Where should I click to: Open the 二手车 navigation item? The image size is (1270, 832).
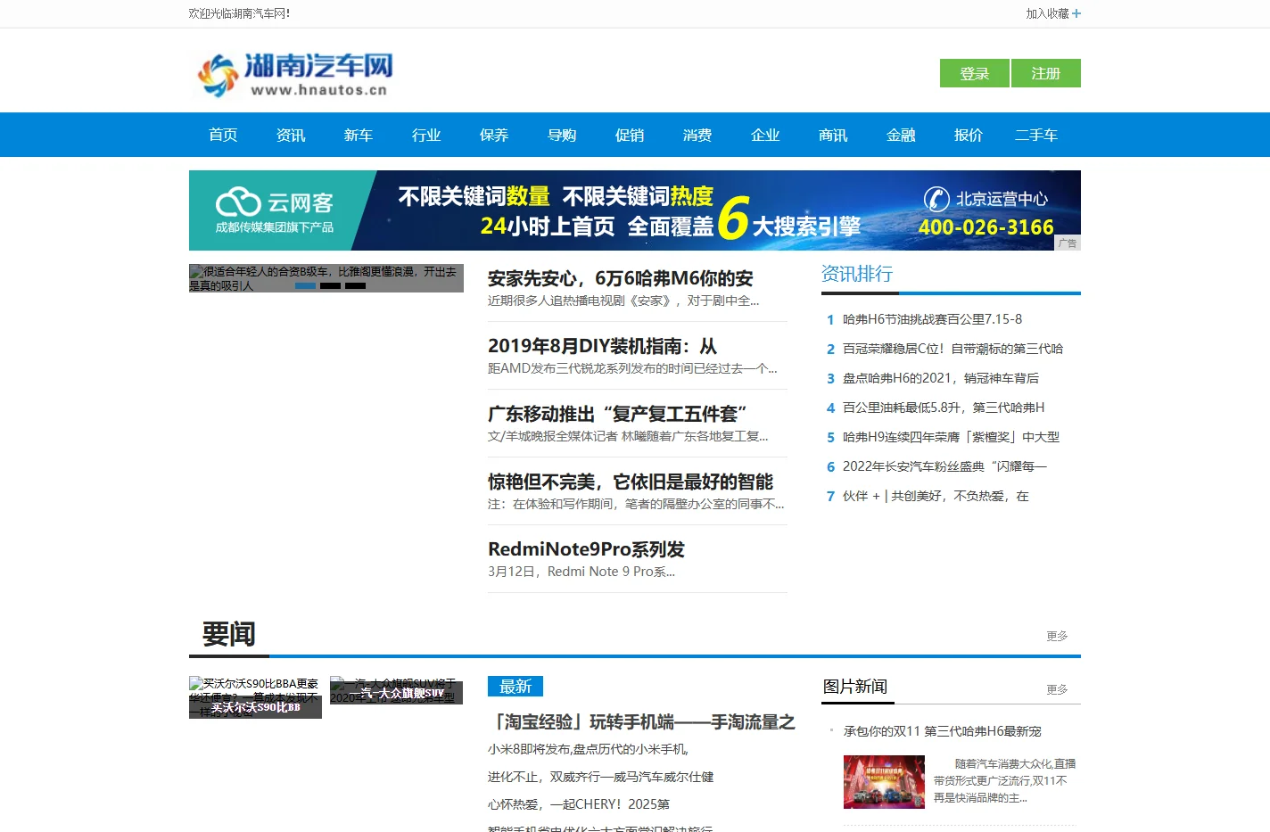1036,135
